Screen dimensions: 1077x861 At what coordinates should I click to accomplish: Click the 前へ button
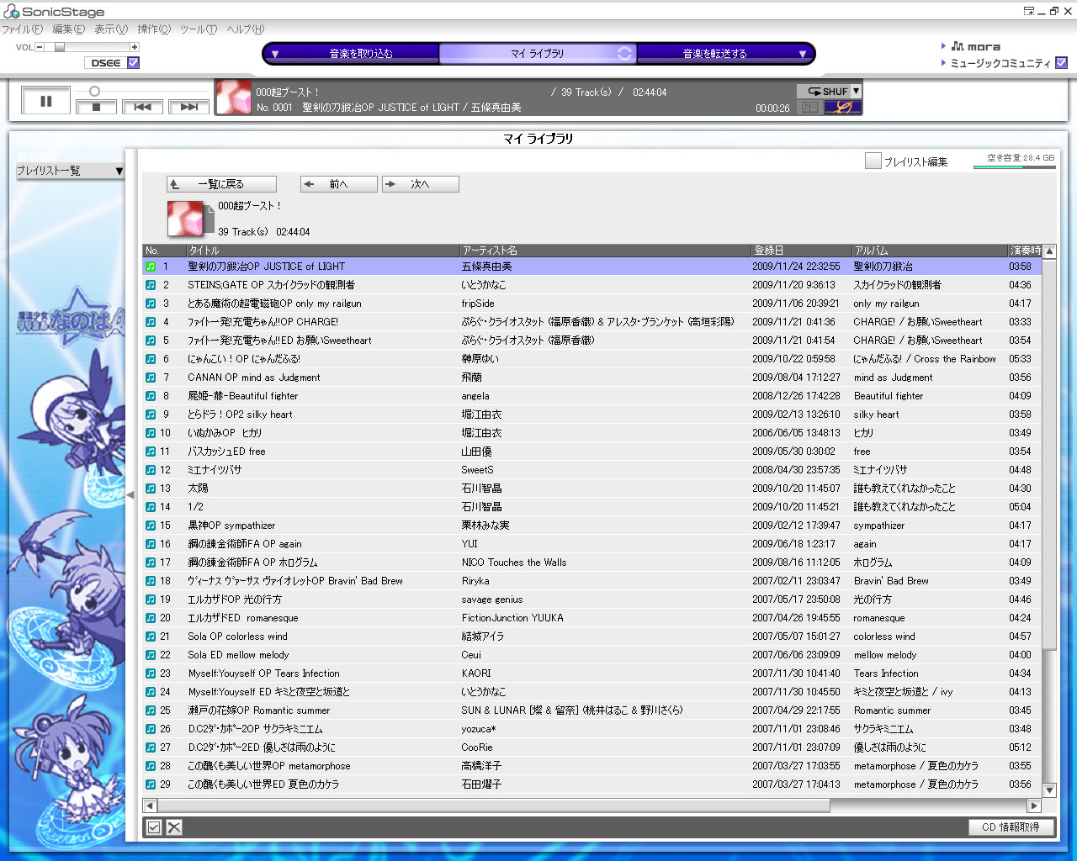339,184
